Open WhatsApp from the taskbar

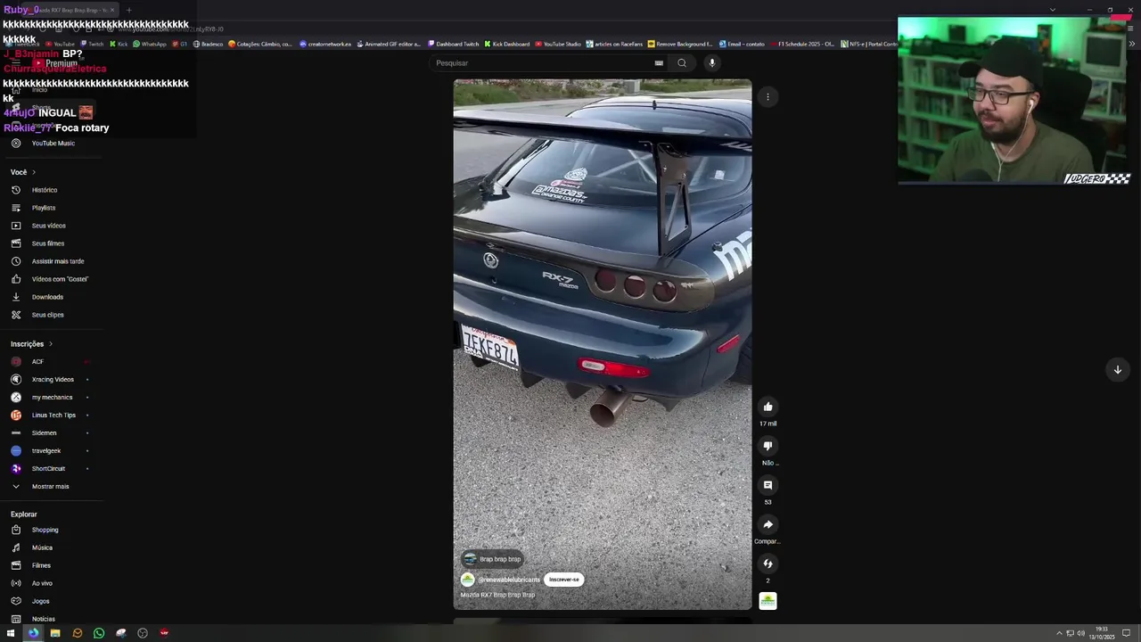pos(99,633)
